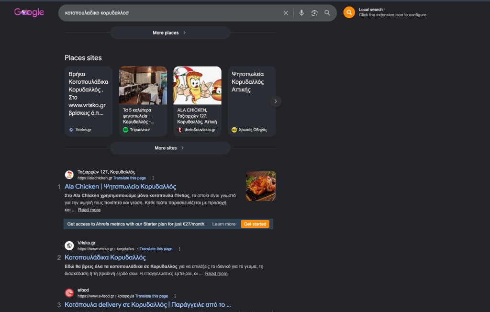Open search by image camera icon
The width and height of the screenshot is (490, 312).
coord(314,13)
